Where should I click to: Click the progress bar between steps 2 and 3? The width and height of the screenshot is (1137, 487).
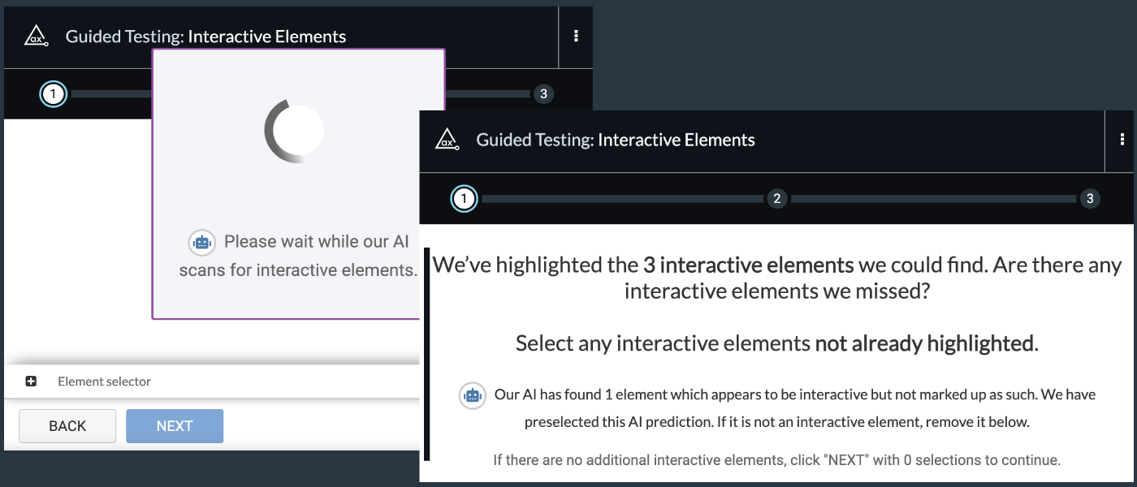934,198
